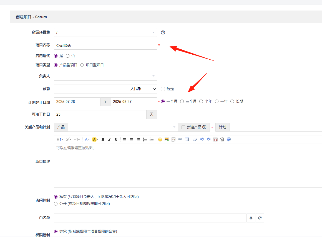Image resolution: width=322 pixels, height=241 pixels.
Task: Choose 产品型项目 project type
Action: tap(56, 65)
